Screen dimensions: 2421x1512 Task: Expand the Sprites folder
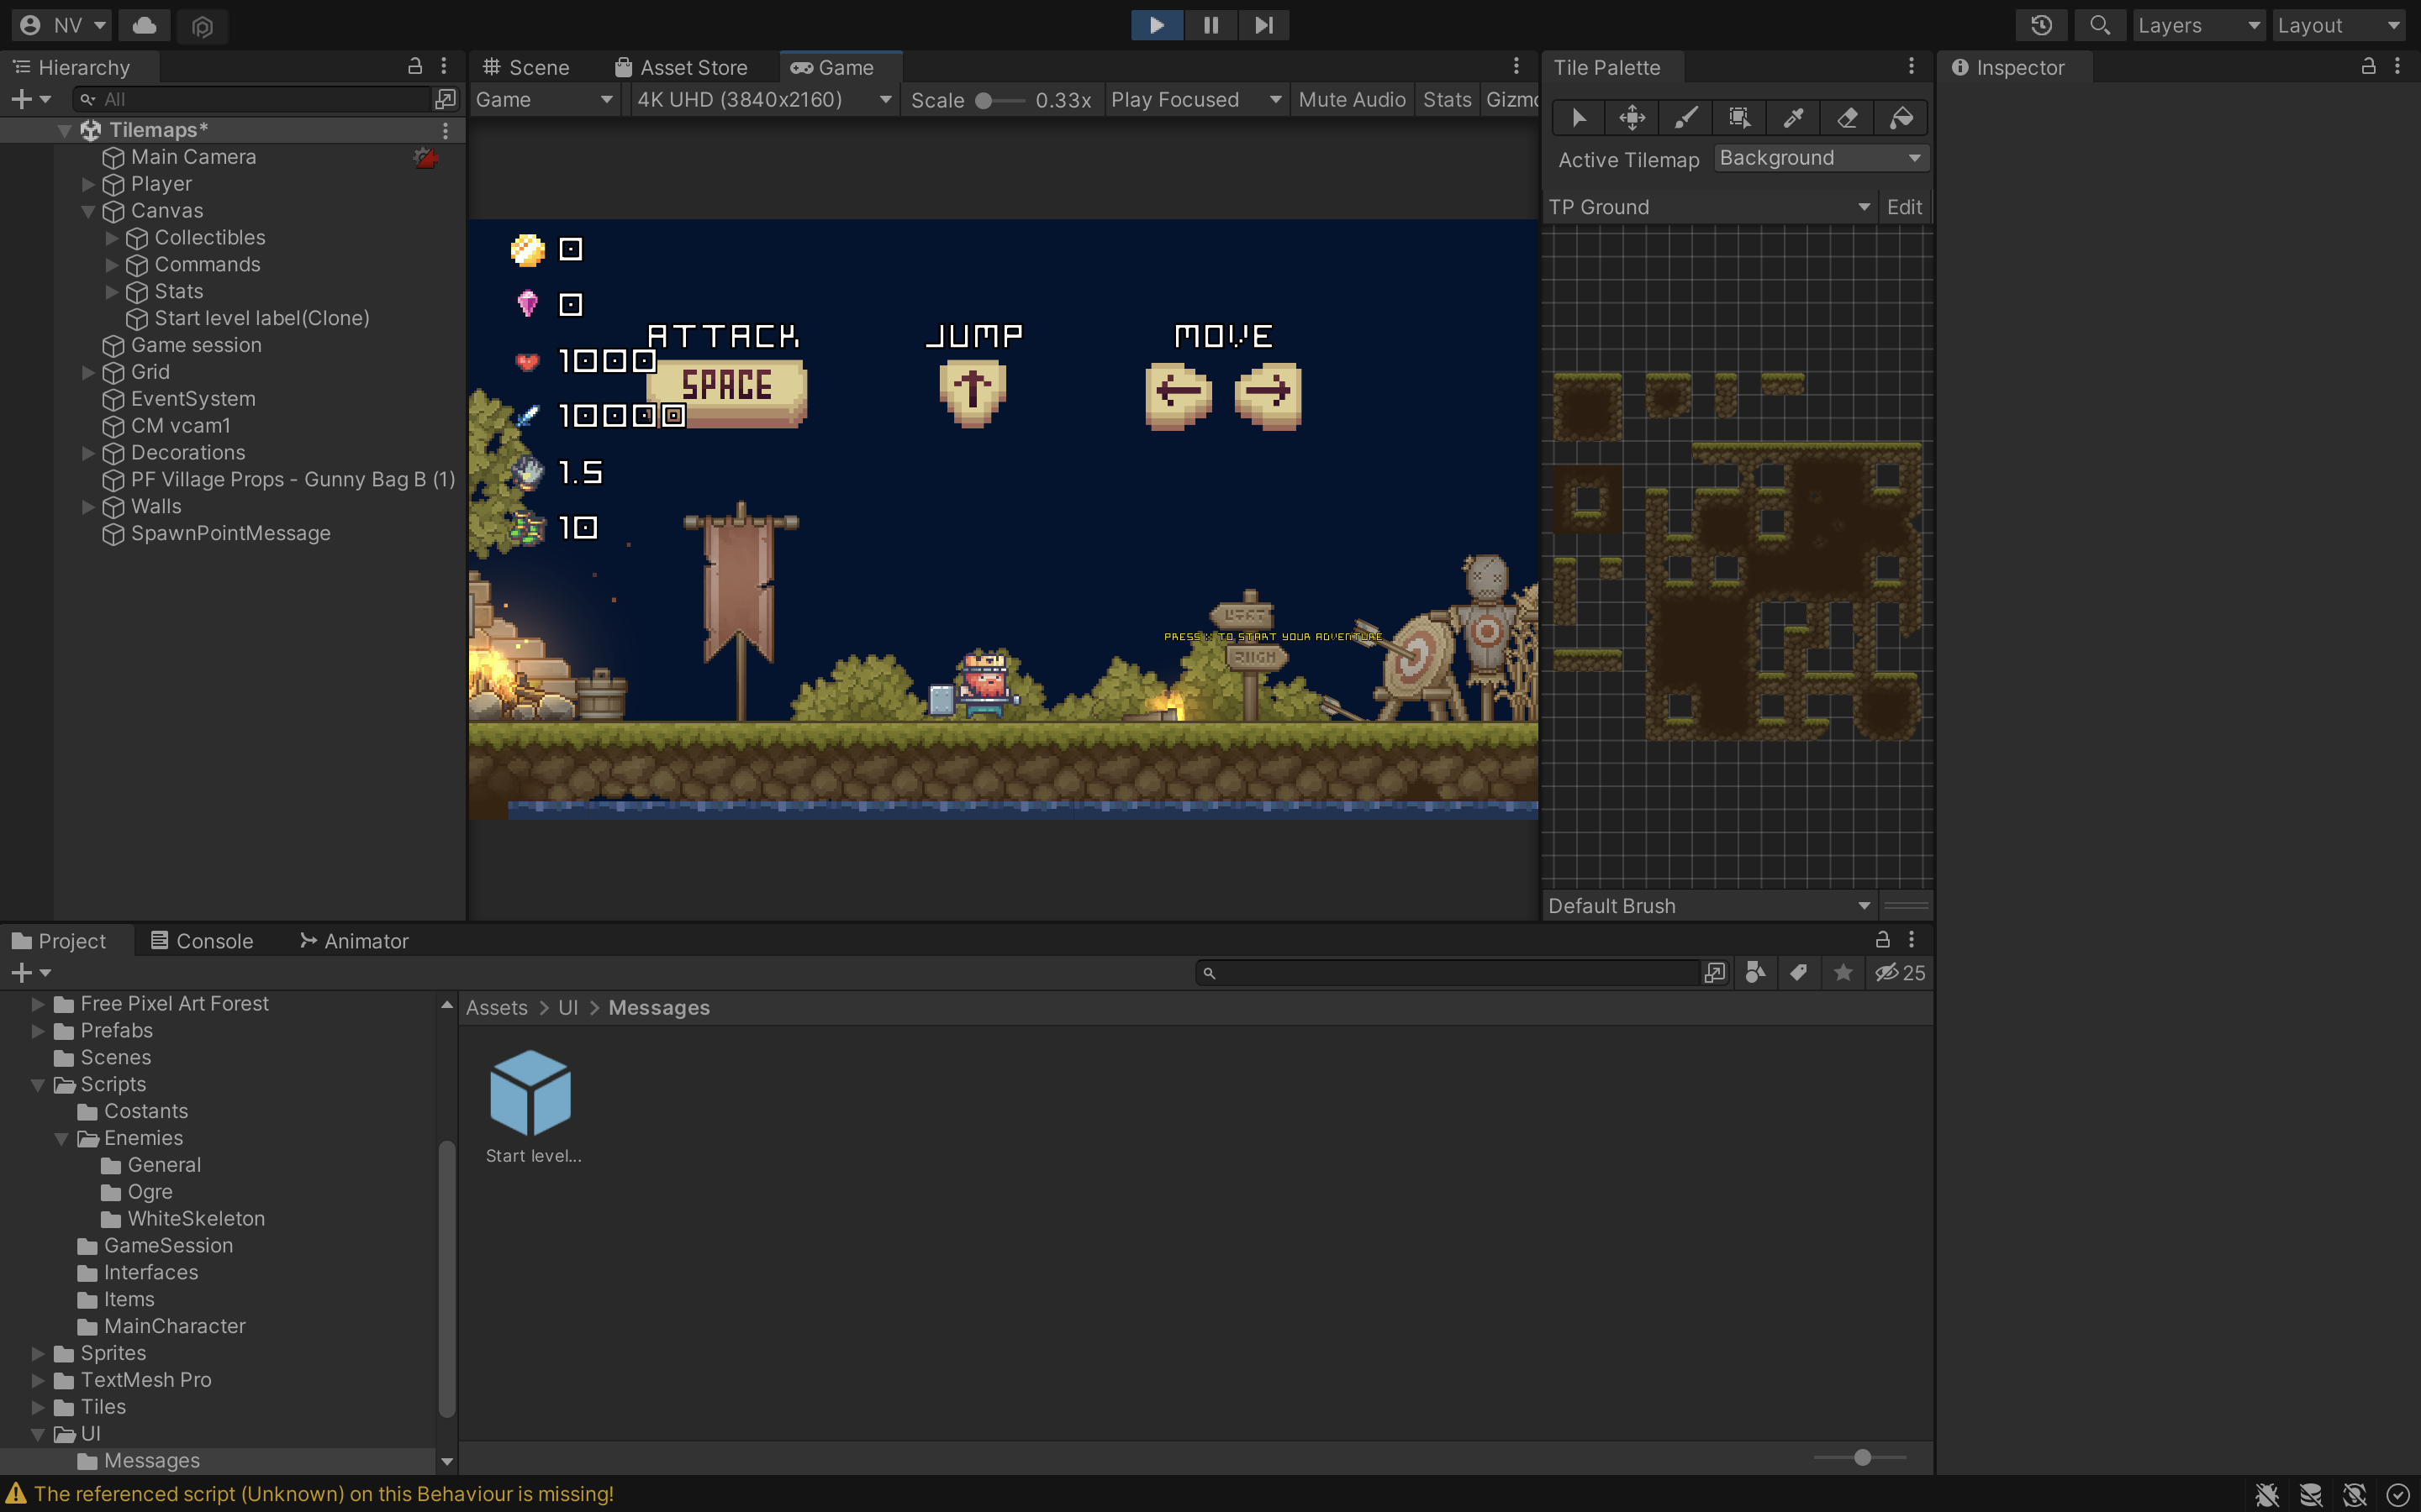click(x=38, y=1353)
